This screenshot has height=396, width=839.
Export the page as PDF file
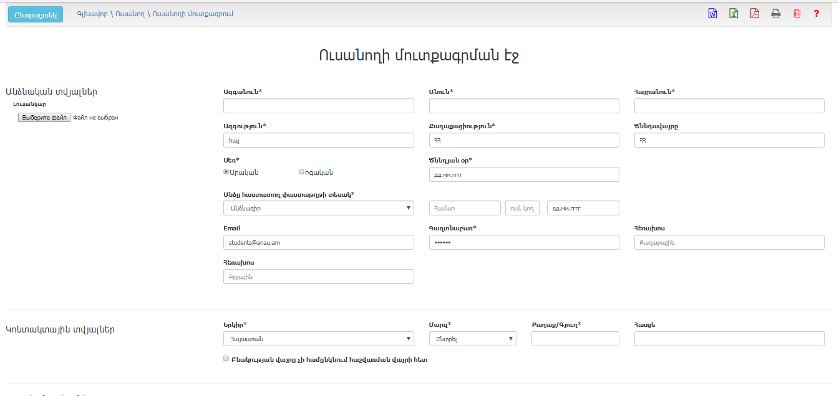click(x=754, y=14)
